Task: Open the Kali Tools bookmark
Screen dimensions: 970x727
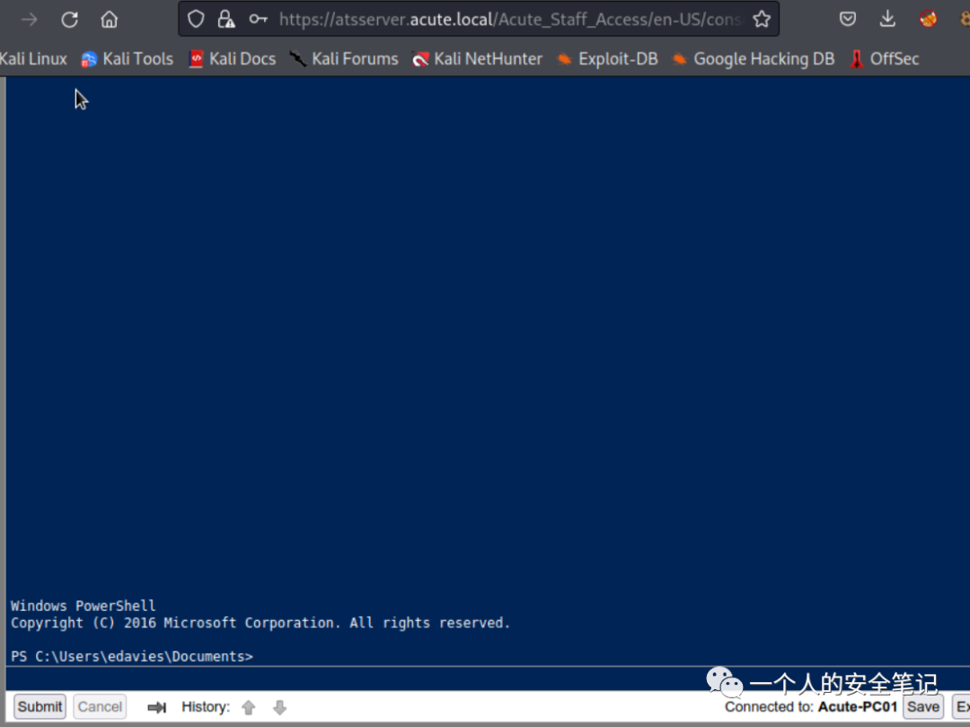Action: (127, 59)
